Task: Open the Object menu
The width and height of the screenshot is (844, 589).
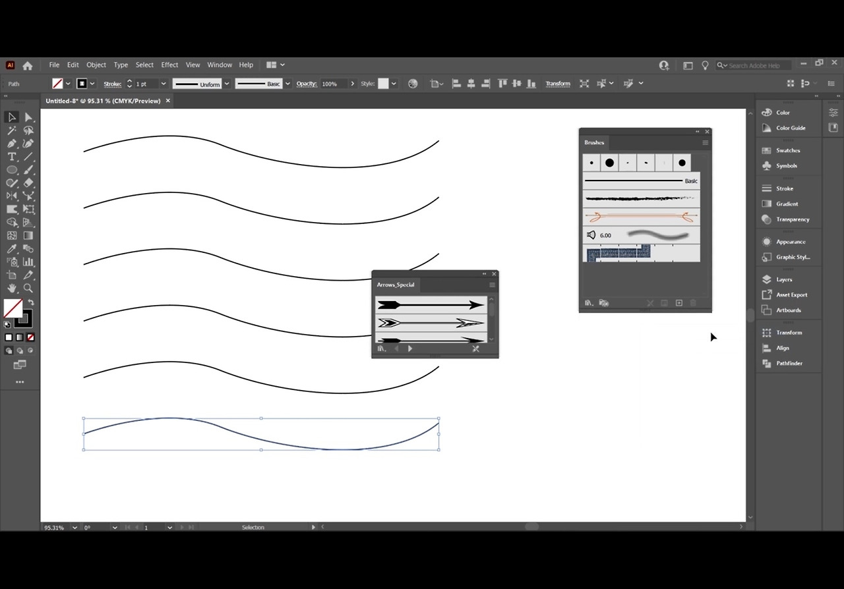Action: click(x=96, y=65)
